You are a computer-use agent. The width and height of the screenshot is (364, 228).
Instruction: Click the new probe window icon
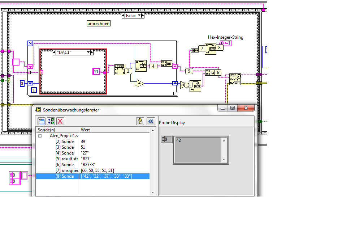42,121
